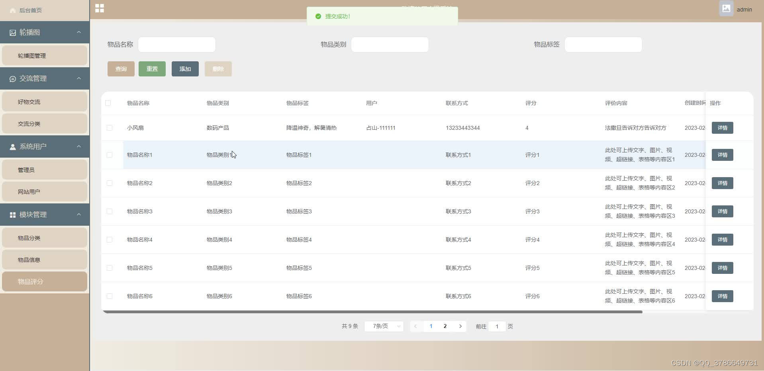Open 详情 for row 物品名称6
Image resolution: width=764 pixels, height=371 pixels.
(723, 296)
